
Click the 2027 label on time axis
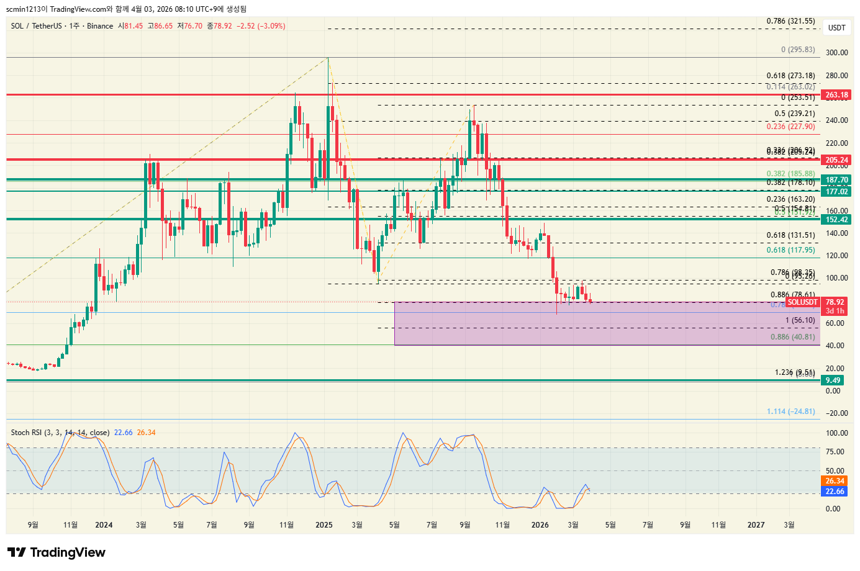tap(756, 525)
